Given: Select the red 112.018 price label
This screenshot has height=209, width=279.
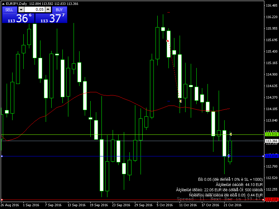Looking at the screenshot, I should [x=272, y=200].
